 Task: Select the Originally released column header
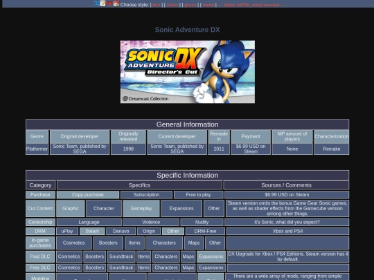click(x=128, y=136)
